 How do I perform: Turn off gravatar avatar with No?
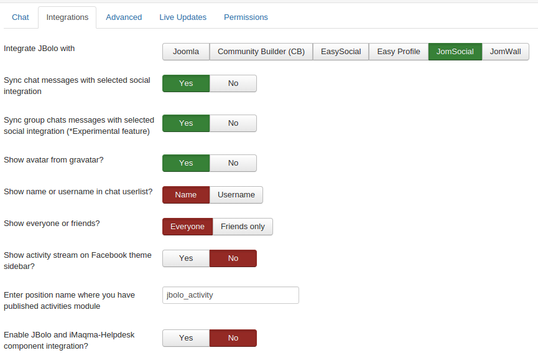tap(233, 163)
